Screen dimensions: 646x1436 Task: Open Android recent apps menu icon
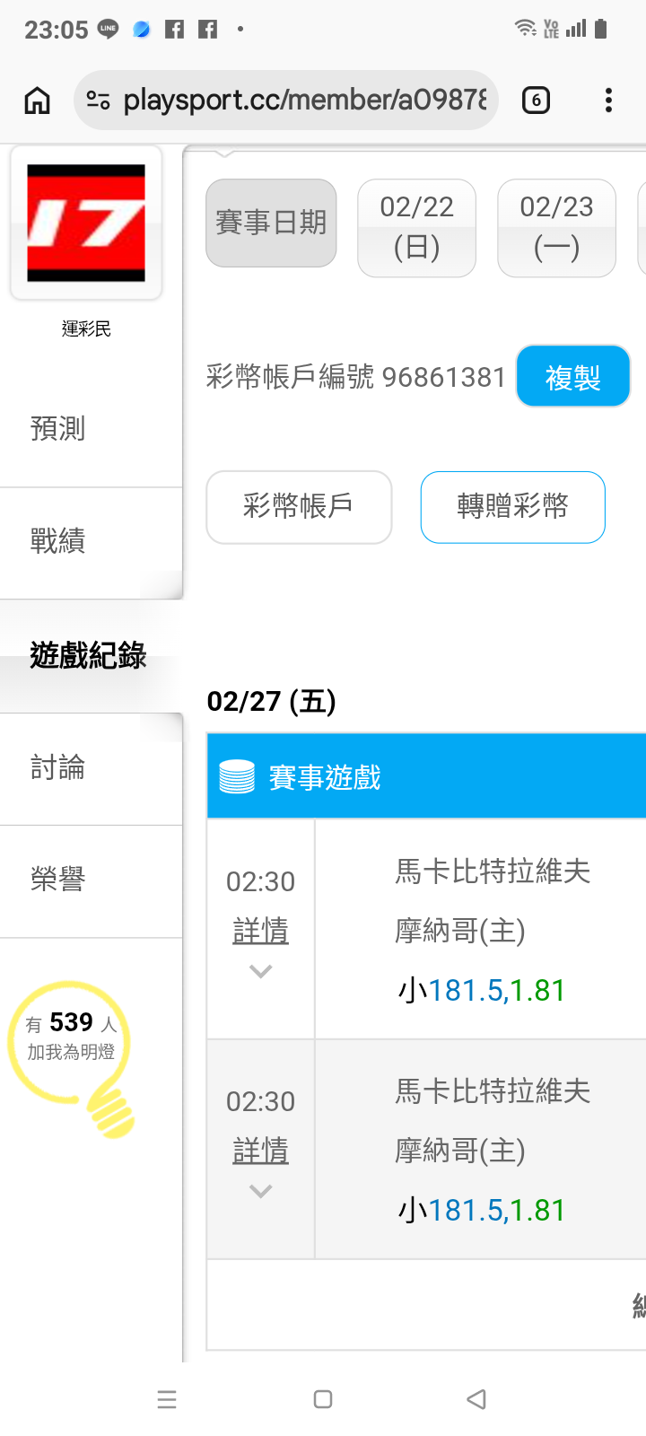[x=167, y=1399]
